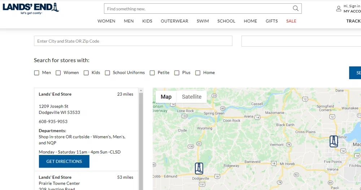Get directions to the Dodgeville store
The width and height of the screenshot is (361, 190).
[x=64, y=161]
